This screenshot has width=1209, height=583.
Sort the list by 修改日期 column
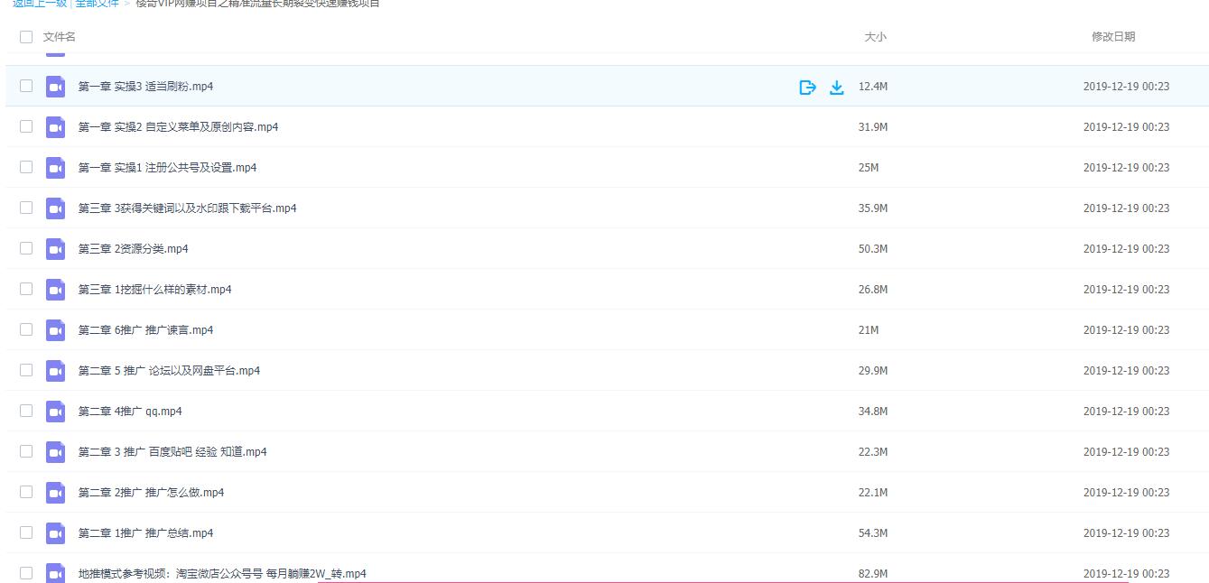pyautogui.click(x=1112, y=37)
